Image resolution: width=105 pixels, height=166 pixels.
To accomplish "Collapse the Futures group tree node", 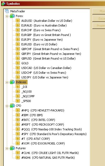I will [x=7, y=148].
